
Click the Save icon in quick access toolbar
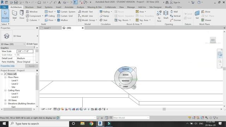(x=16, y=2)
